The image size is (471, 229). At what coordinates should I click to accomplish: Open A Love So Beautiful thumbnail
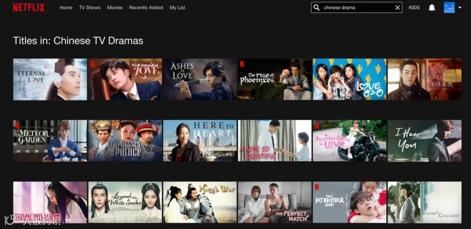tap(275, 140)
